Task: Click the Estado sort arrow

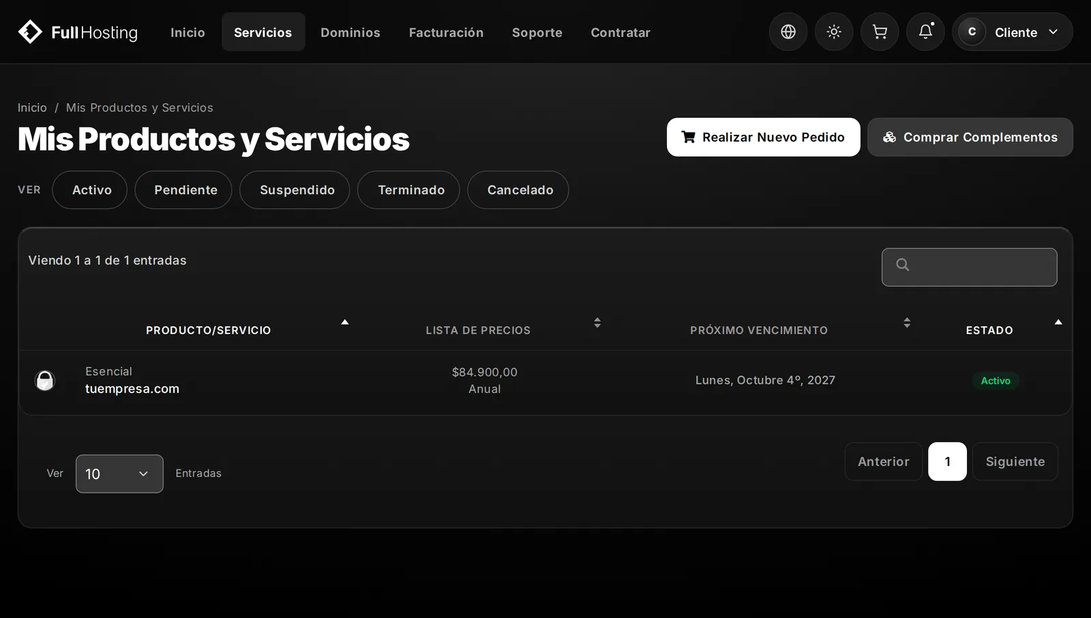Action: click(x=1058, y=322)
